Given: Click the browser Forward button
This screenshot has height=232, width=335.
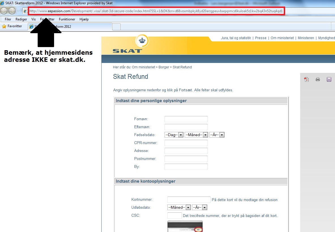Looking at the screenshot, I should tap(12, 11).
